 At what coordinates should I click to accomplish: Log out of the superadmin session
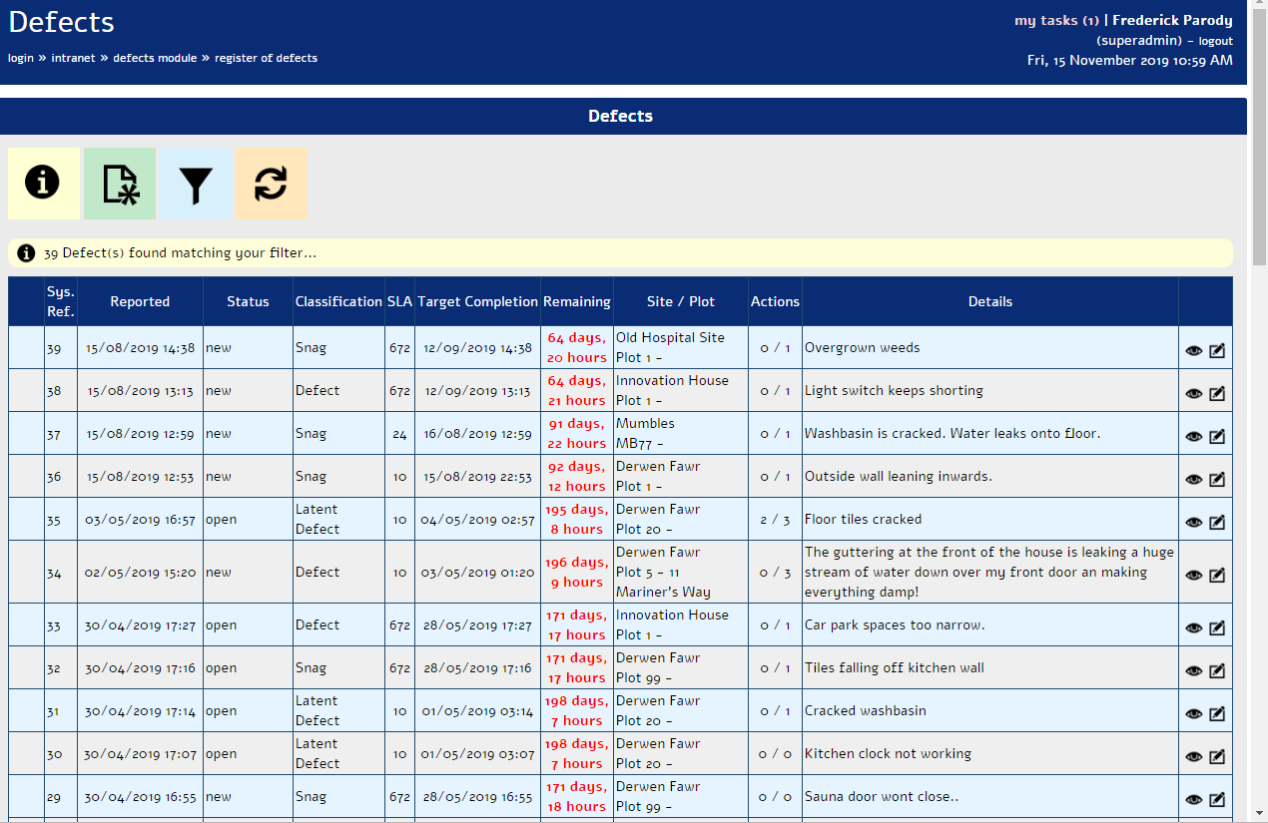[x=1216, y=41]
